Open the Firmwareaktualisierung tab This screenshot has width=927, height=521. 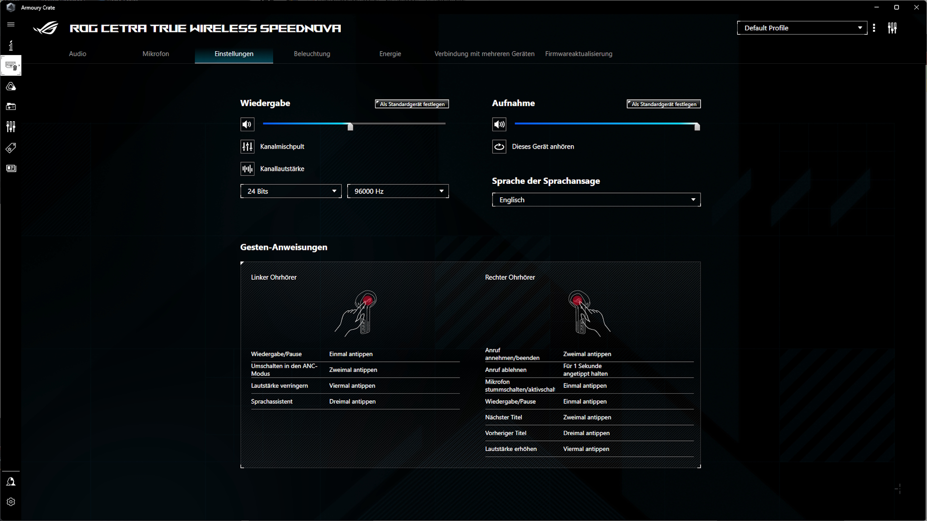578,54
